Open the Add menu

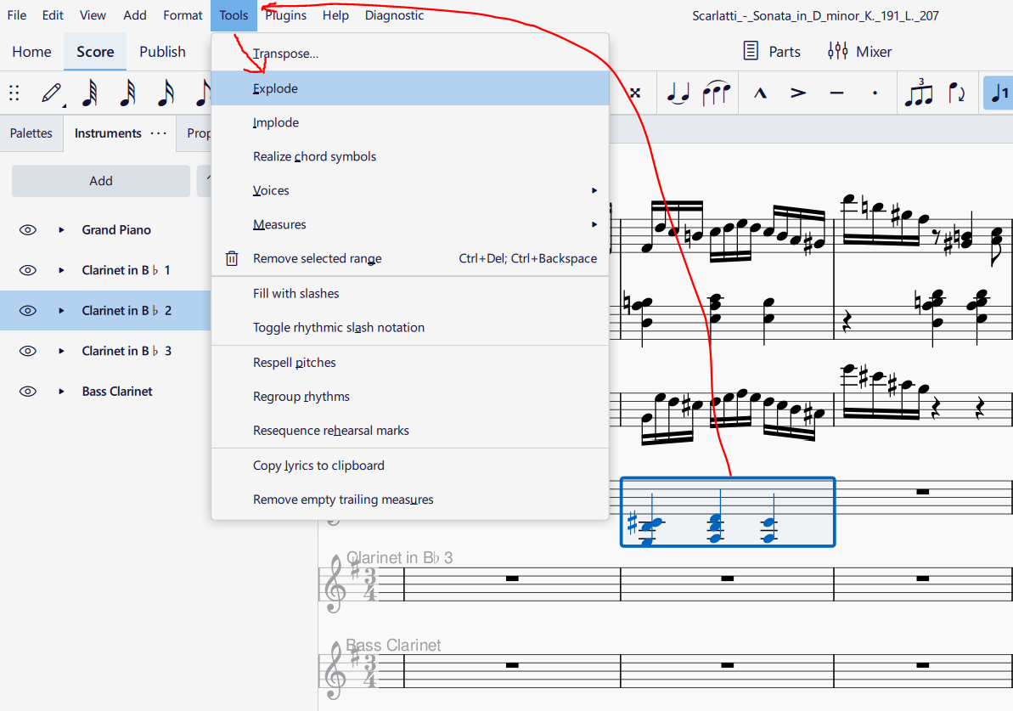point(135,15)
